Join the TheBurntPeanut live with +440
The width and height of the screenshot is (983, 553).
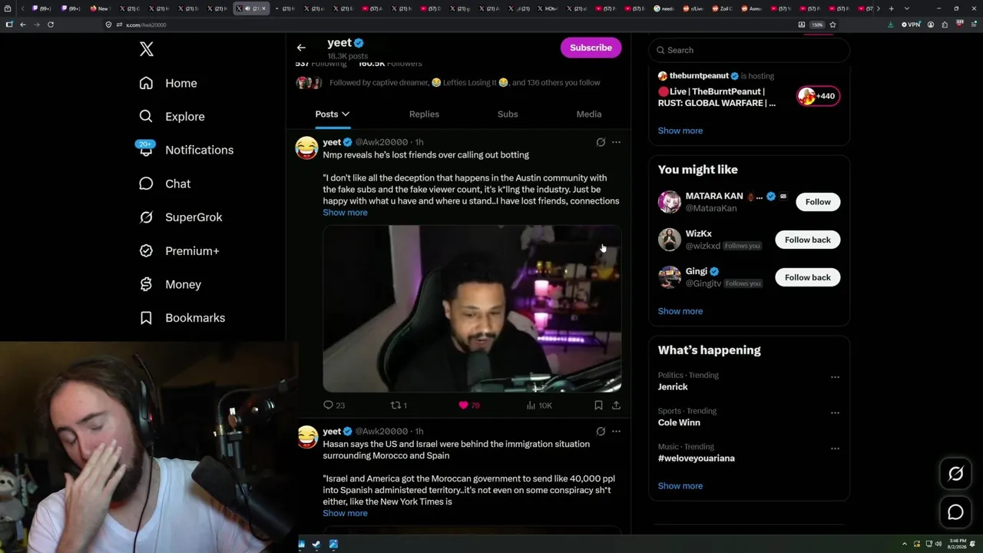pyautogui.click(x=818, y=96)
